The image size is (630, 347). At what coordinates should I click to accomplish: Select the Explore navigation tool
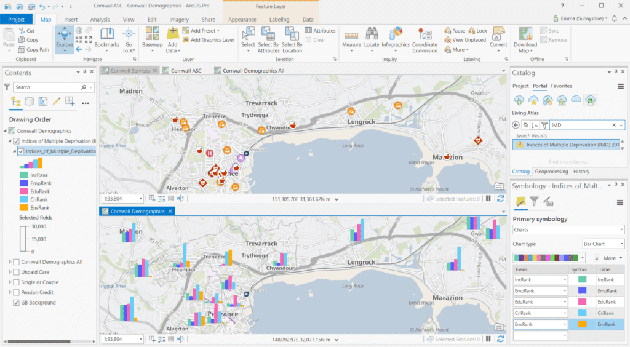(64, 39)
